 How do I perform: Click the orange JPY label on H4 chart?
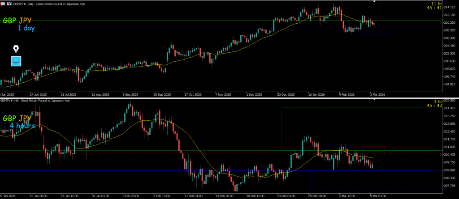25,118
